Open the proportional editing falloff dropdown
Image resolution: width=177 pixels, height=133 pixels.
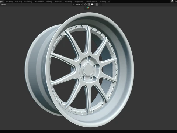[100, 4]
